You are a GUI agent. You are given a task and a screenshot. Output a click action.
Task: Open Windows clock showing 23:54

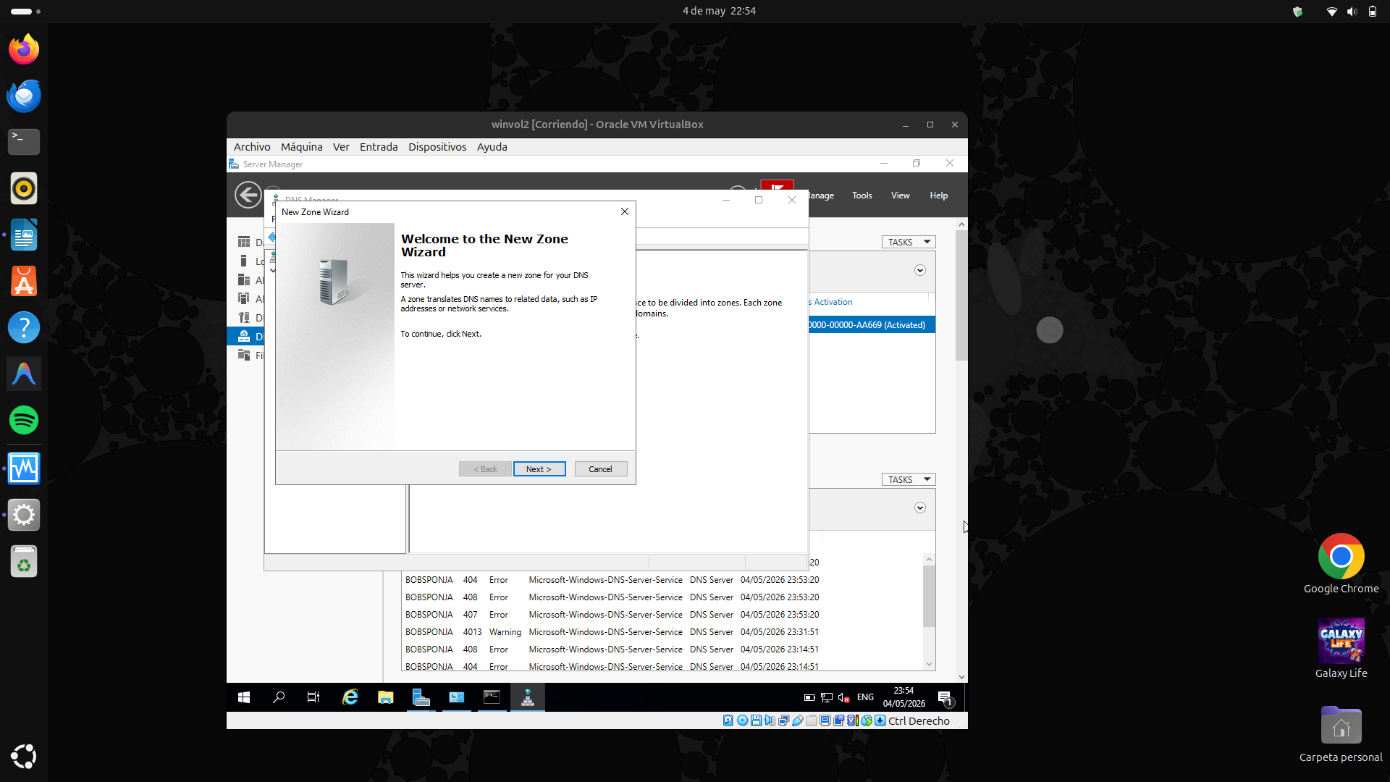pos(903,697)
